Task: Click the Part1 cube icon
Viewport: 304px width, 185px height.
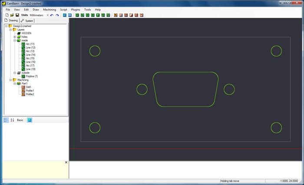Action: pos(19,84)
